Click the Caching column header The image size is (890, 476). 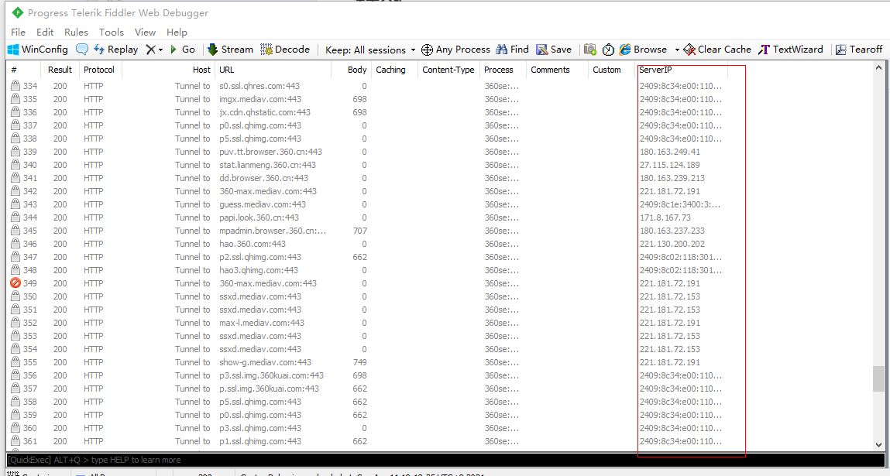394,70
